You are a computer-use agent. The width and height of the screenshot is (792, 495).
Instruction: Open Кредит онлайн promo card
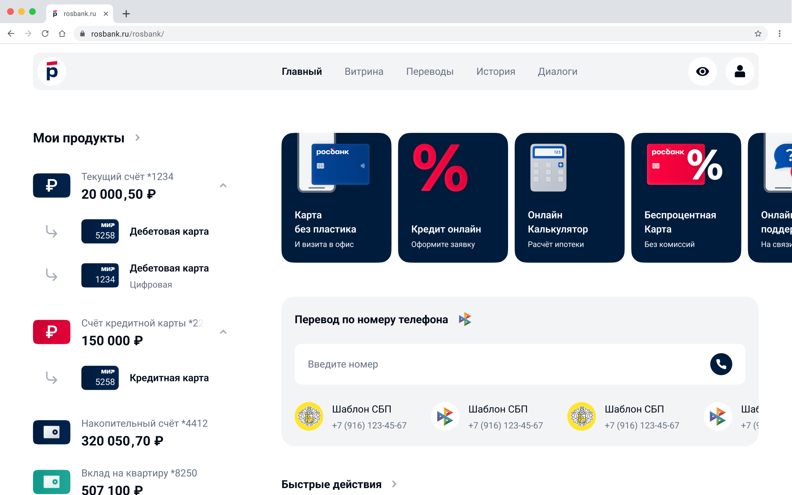pyautogui.click(x=453, y=198)
